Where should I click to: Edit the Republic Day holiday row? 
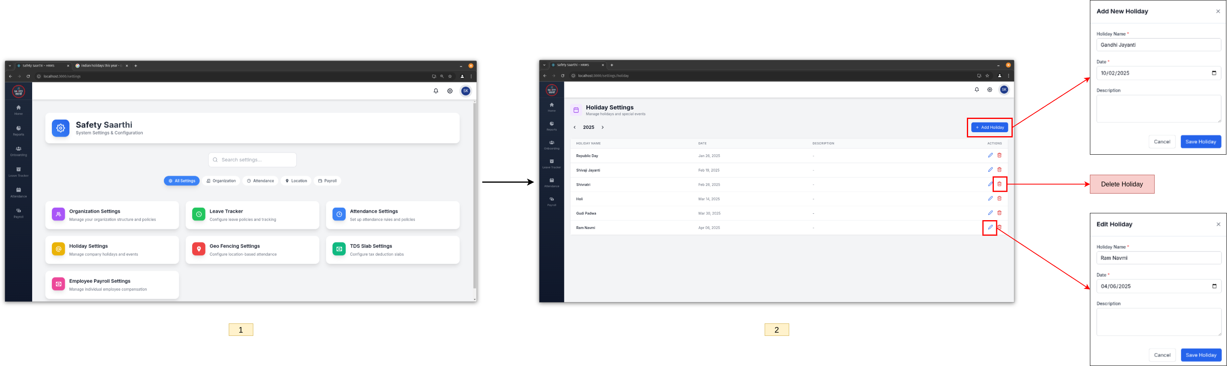pos(990,155)
